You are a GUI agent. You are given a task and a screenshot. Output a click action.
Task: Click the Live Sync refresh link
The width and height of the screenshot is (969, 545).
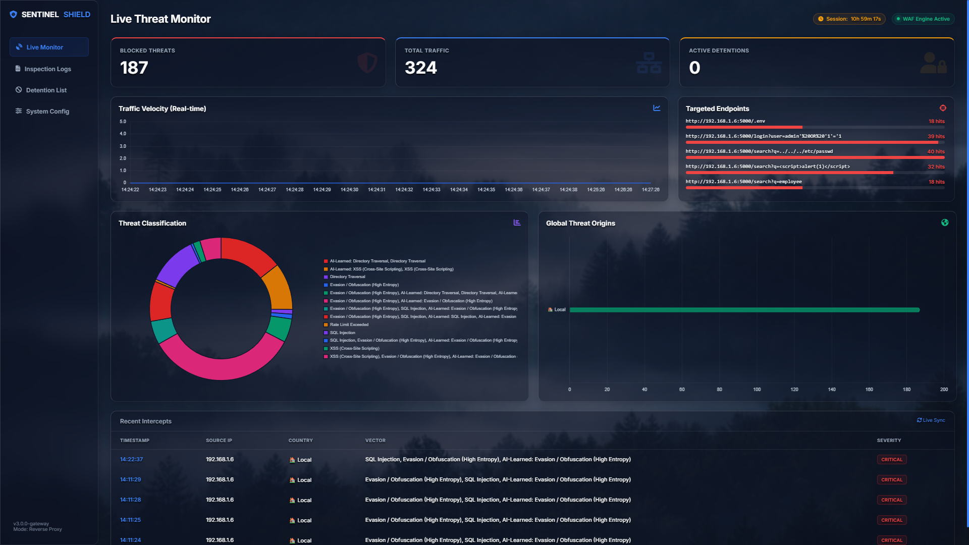[x=931, y=420]
